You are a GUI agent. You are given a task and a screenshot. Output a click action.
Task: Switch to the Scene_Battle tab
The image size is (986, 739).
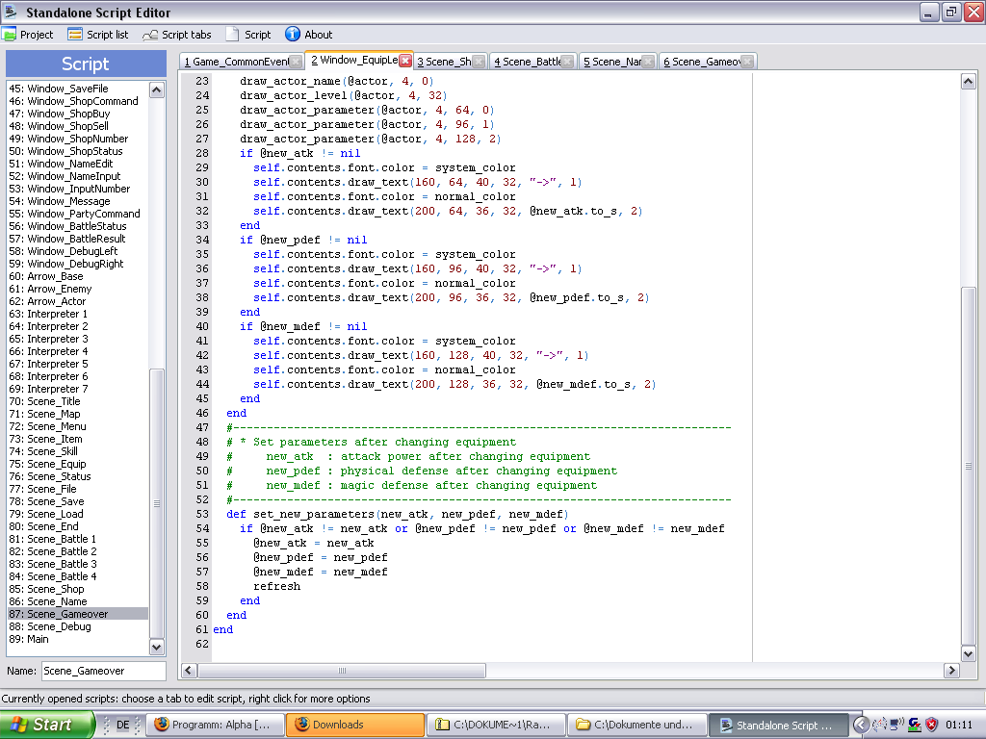pos(527,62)
